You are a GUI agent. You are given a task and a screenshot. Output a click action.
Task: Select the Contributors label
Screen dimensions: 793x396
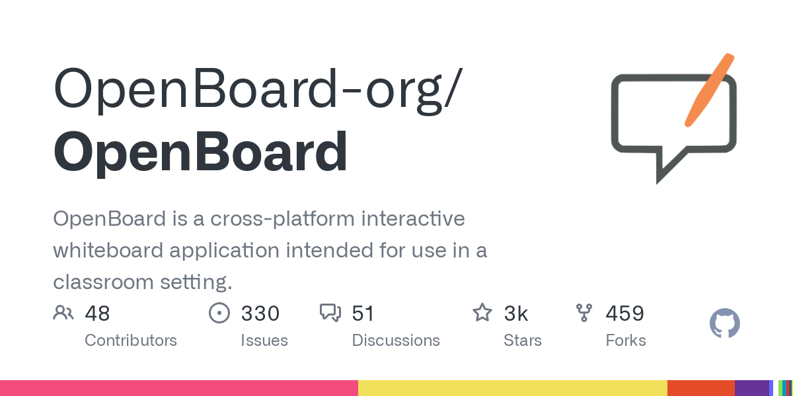[131, 341]
